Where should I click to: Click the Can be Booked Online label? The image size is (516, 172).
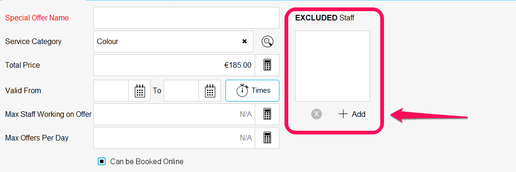147,161
